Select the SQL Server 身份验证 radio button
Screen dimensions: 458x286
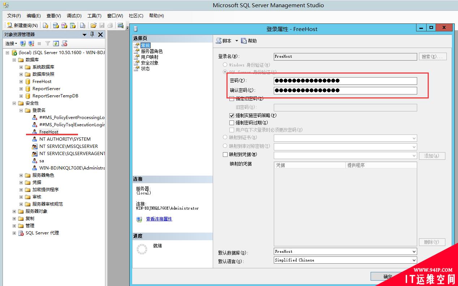(225, 72)
